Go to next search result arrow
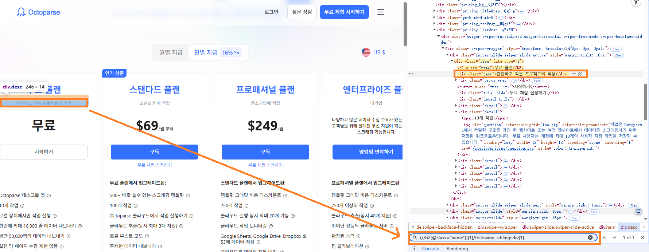This screenshot has width=649, height=252. pos(614,237)
